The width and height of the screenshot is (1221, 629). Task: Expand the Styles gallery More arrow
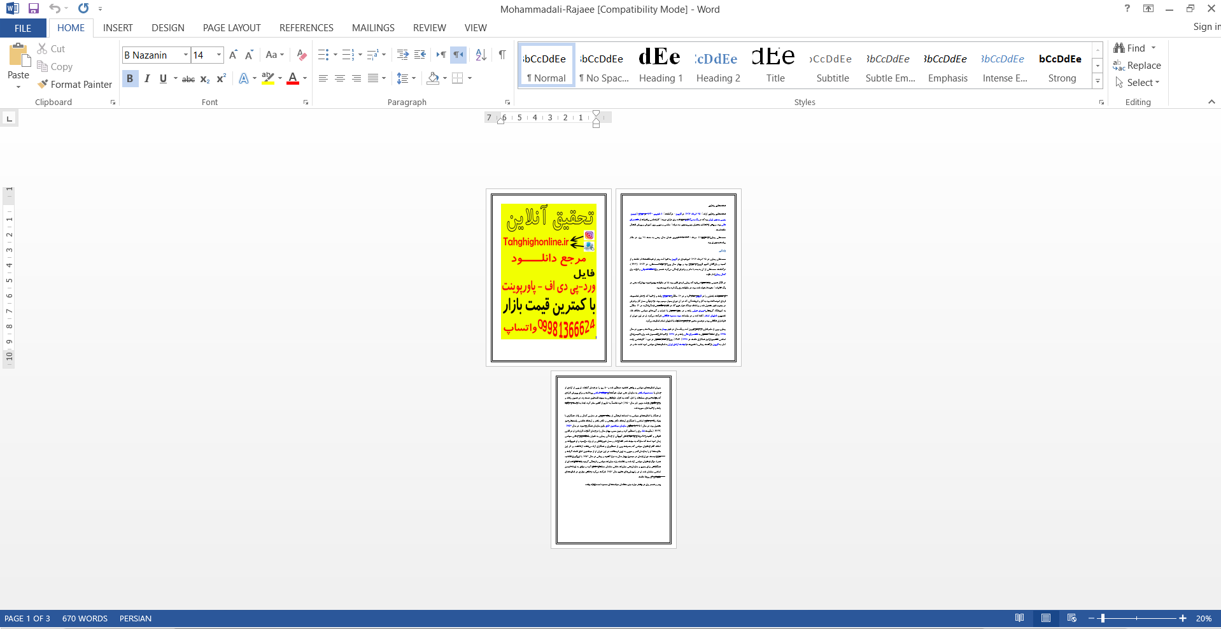pyautogui.click(x=1097, y=81)
